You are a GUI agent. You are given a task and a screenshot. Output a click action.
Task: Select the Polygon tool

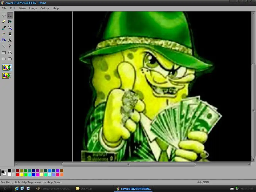pos(10,52)
